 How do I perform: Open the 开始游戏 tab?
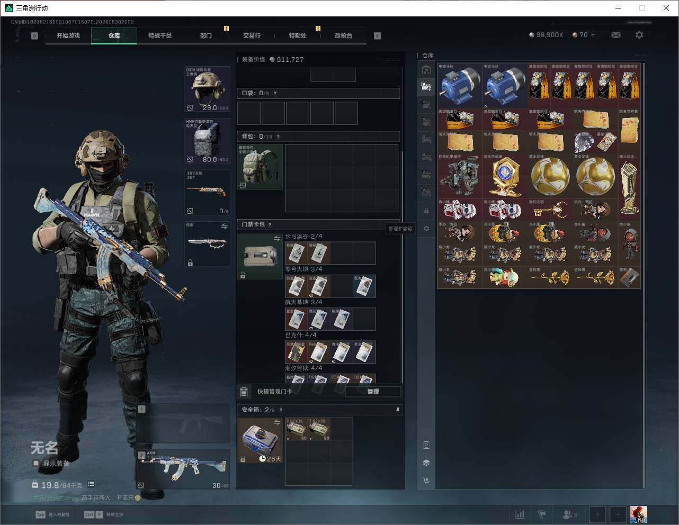pyautogui.click(x=68, y=35)
